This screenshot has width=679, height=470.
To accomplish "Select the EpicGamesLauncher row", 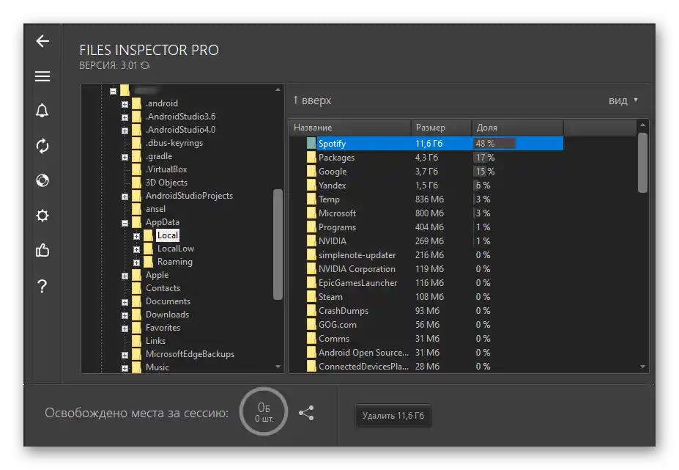I will tap(426, 283).
